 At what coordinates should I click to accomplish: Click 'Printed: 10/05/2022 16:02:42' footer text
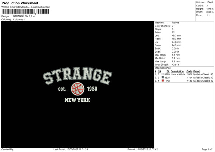[x=143, y=149]
